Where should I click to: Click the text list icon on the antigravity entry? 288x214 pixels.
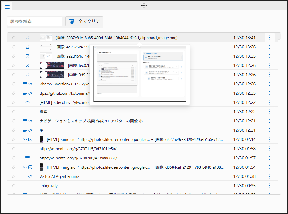pos(27,186)
